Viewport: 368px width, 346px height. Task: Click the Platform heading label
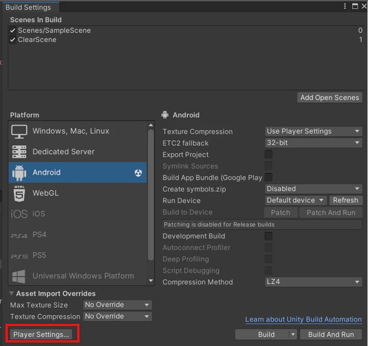(25, 115)
